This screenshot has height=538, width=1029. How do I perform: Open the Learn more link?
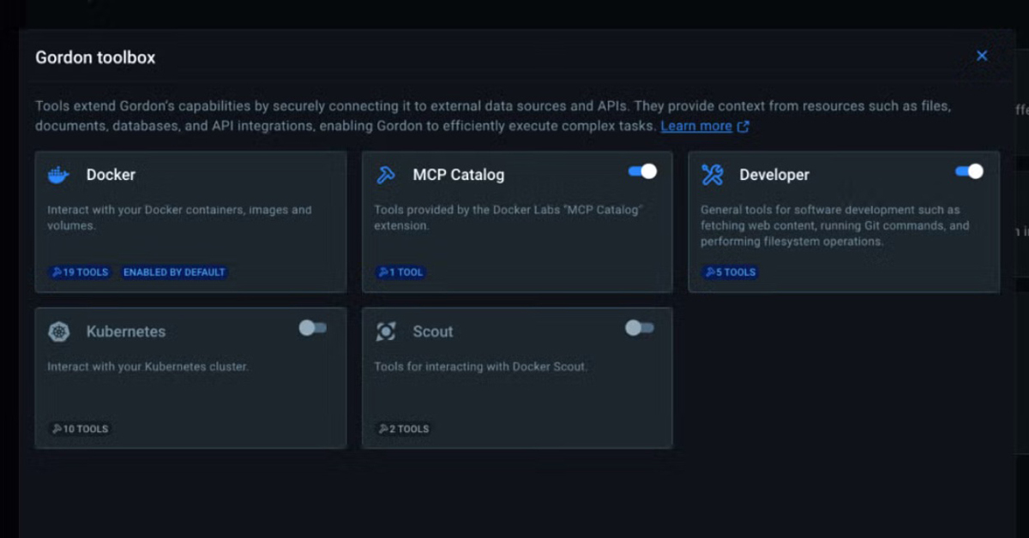tap(695, 126)
